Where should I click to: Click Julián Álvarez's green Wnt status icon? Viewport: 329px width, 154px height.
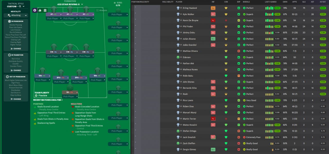point(213,39)
